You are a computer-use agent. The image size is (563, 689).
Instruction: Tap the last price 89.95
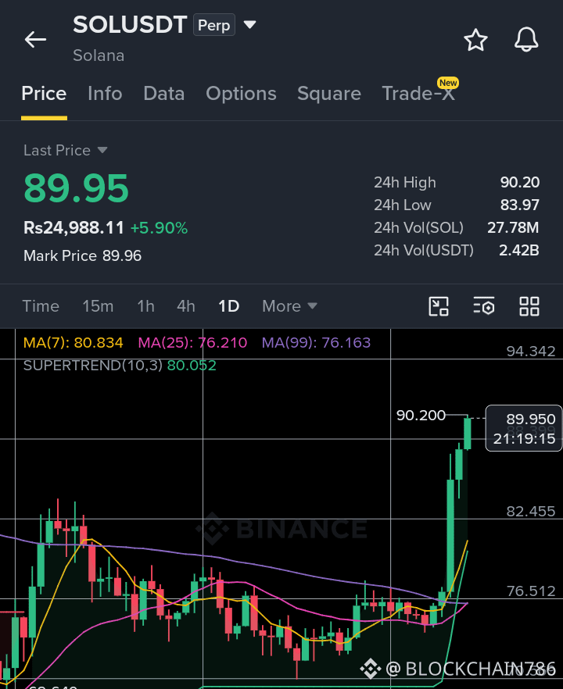[x=76, y=188]
